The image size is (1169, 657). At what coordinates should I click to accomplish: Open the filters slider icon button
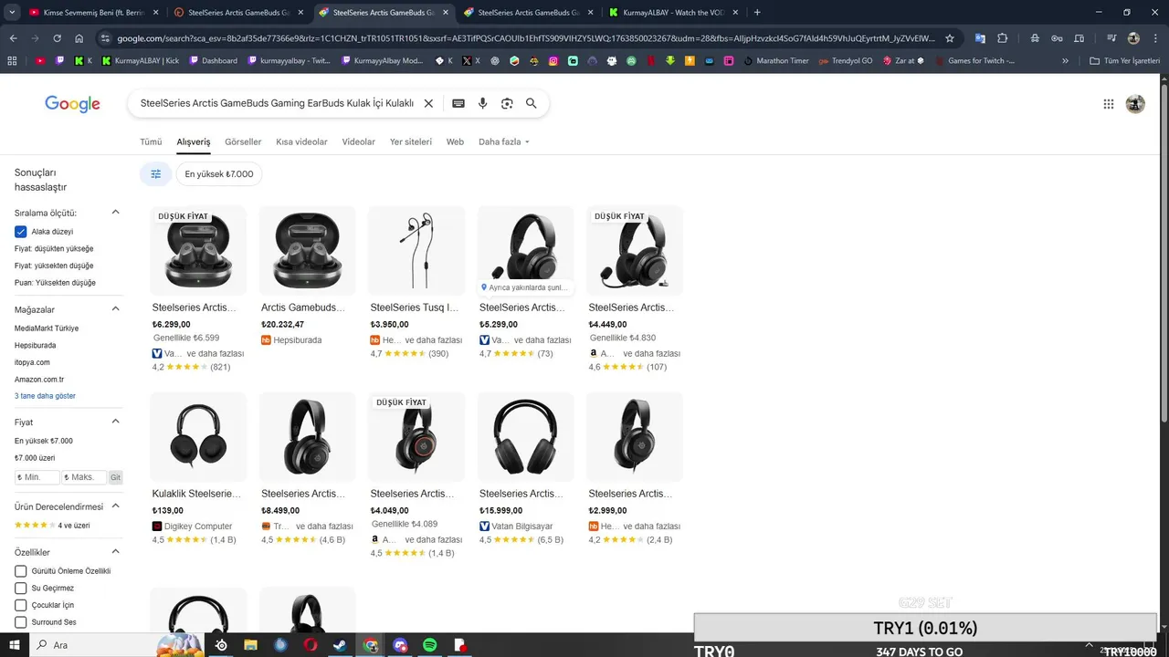click(155, 174)
